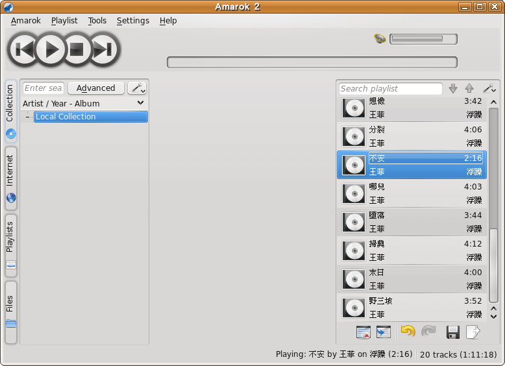
Task: Select the track 掃興 lasting 4:12
Action: [x=412, y=250]
